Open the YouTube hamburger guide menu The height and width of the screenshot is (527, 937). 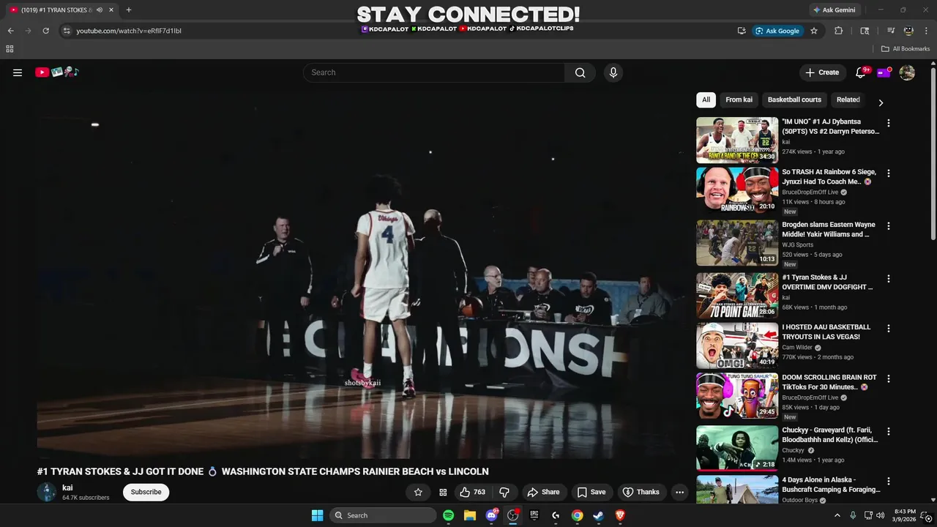(x=18, y=72)
